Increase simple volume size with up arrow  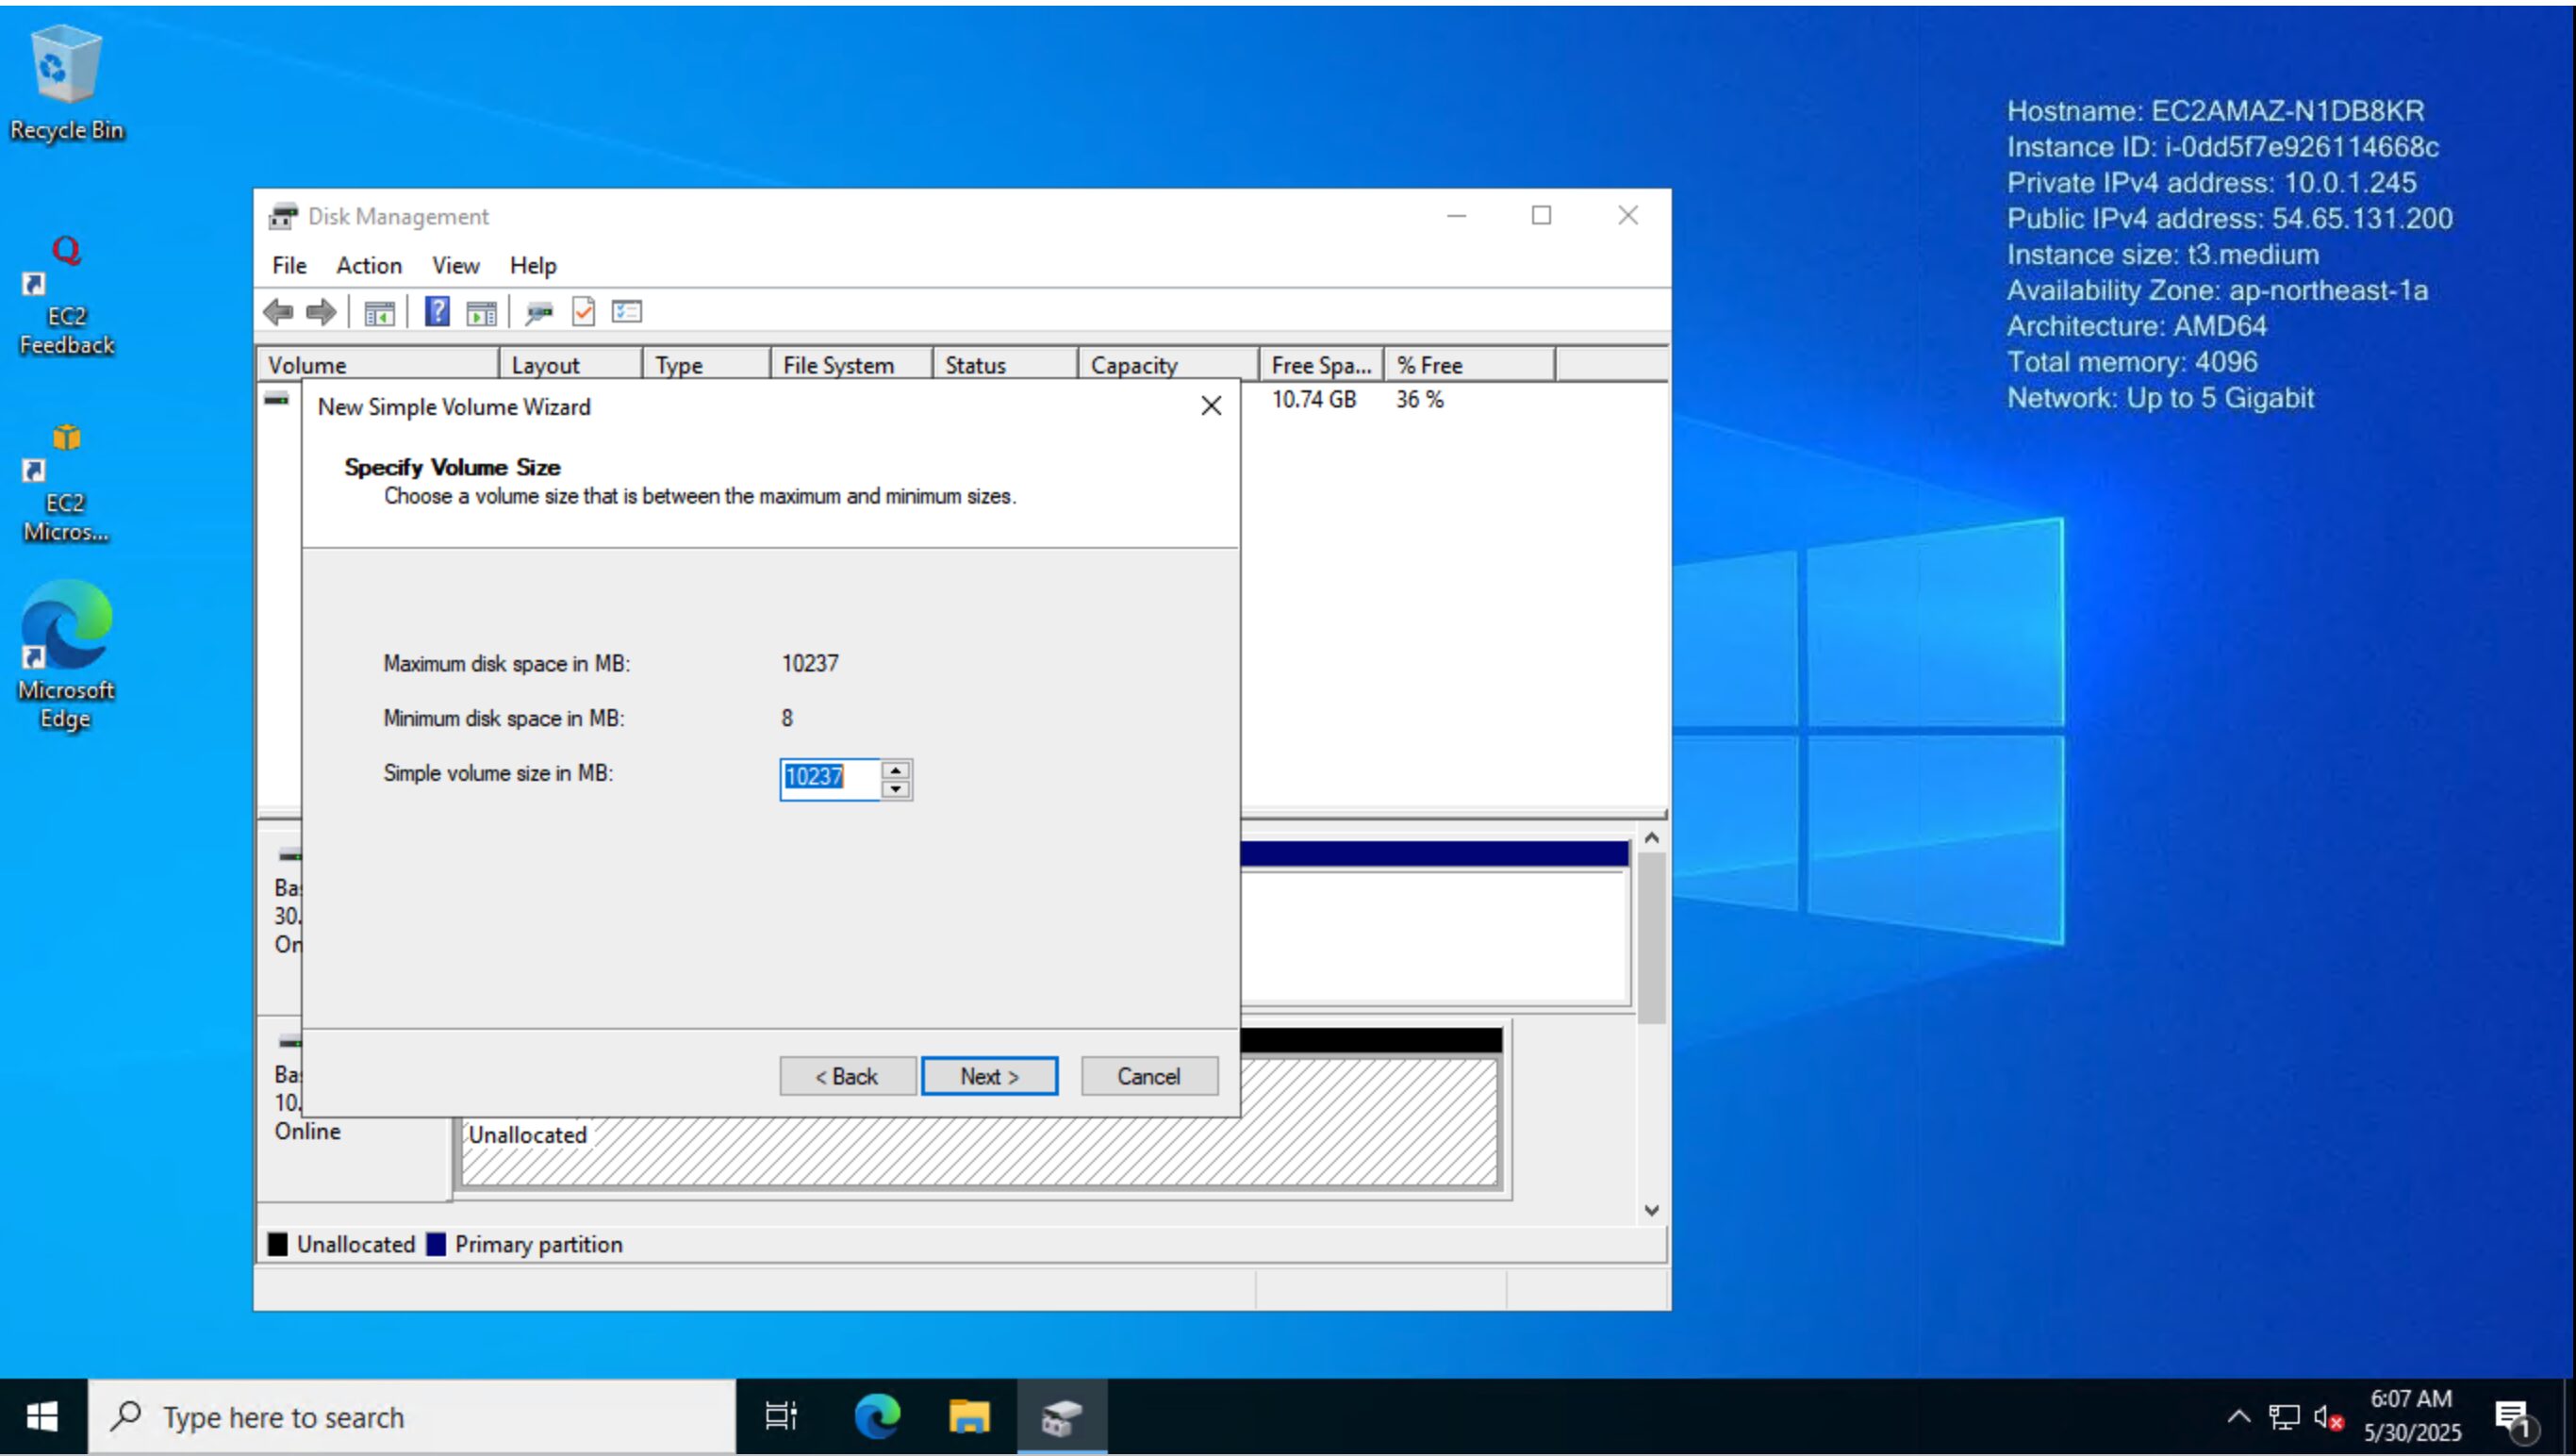click(x=896, y=770)
